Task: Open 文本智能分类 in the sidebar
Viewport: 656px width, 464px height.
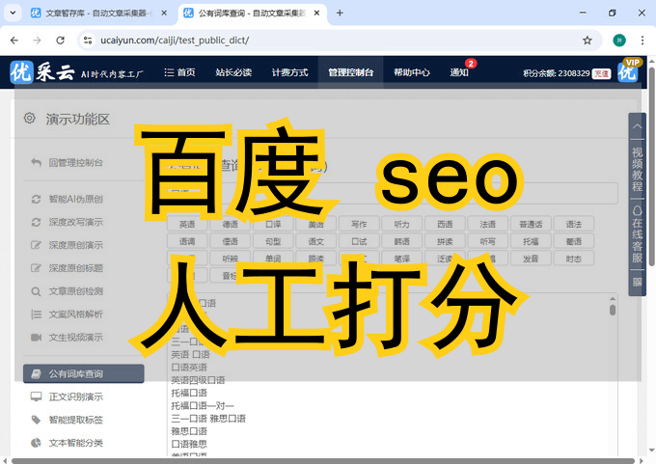Action: pos(75,443)
